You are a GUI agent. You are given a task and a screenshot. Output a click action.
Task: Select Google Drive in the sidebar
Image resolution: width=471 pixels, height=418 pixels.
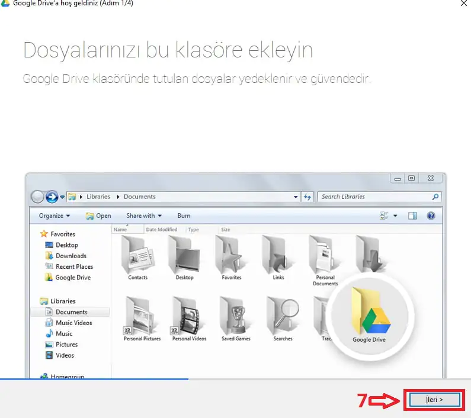coord(68,278)
